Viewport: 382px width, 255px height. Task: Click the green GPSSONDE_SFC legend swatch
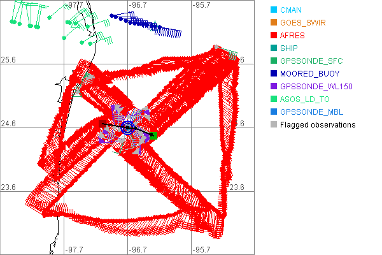(x=273, y=61)
